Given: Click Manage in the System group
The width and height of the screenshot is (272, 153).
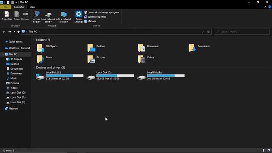Looking at the screenshot, I should 90,21.
